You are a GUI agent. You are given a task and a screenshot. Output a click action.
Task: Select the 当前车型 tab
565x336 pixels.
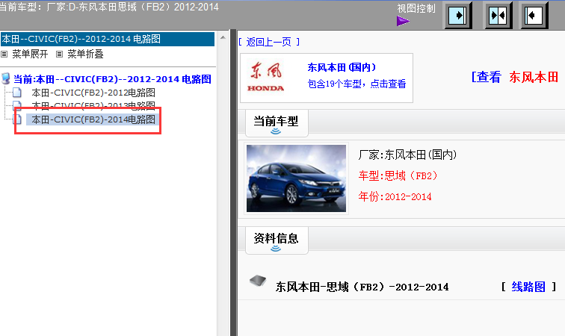click(x=277, y=122)
